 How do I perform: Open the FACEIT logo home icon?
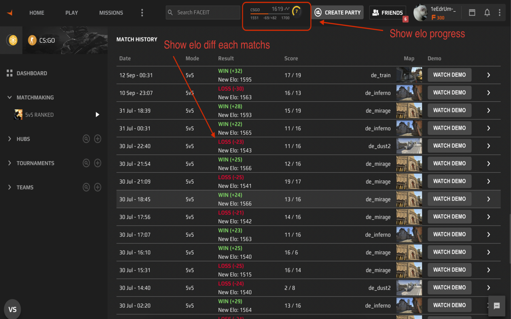(x=10, y=12)
